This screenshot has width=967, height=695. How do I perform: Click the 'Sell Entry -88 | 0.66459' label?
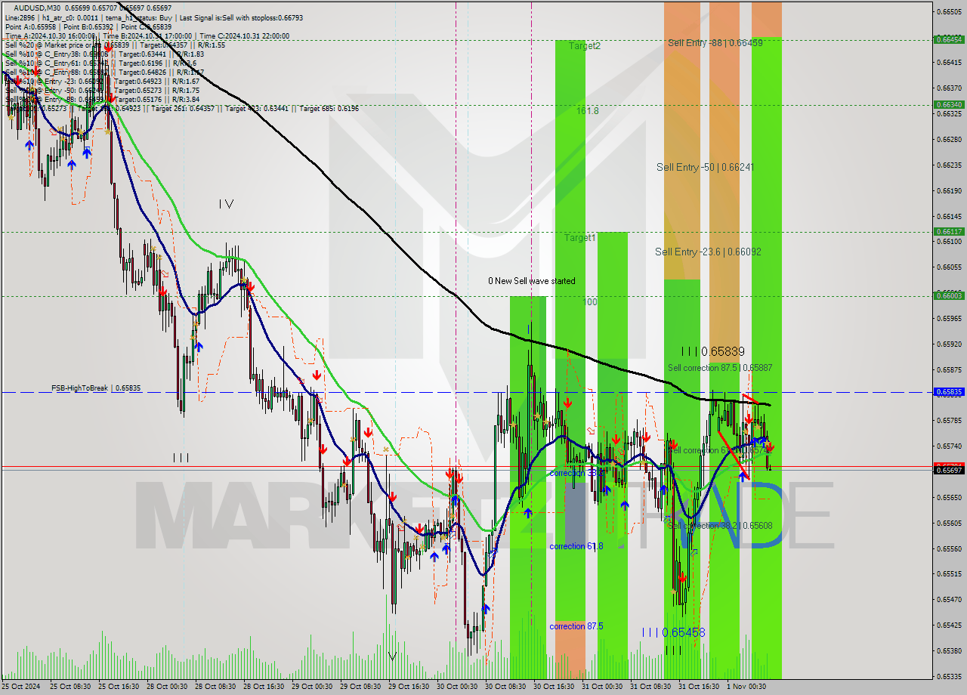pyautogui.click(x=715, y=42)
